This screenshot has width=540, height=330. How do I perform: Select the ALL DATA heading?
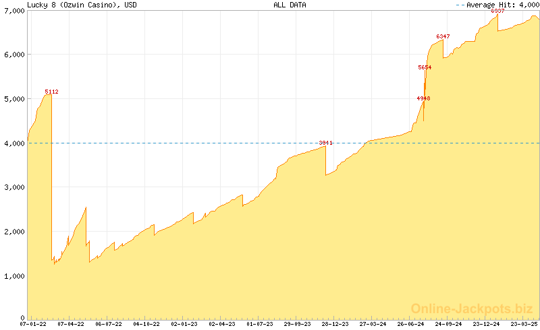(290, 5)
